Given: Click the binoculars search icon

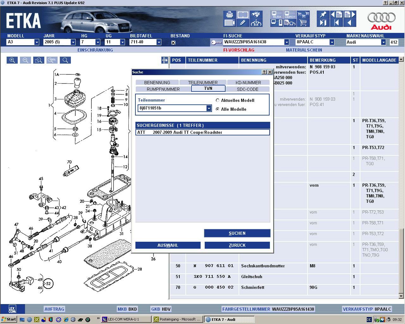Looking at the screenshot, I should pos(256,15).
